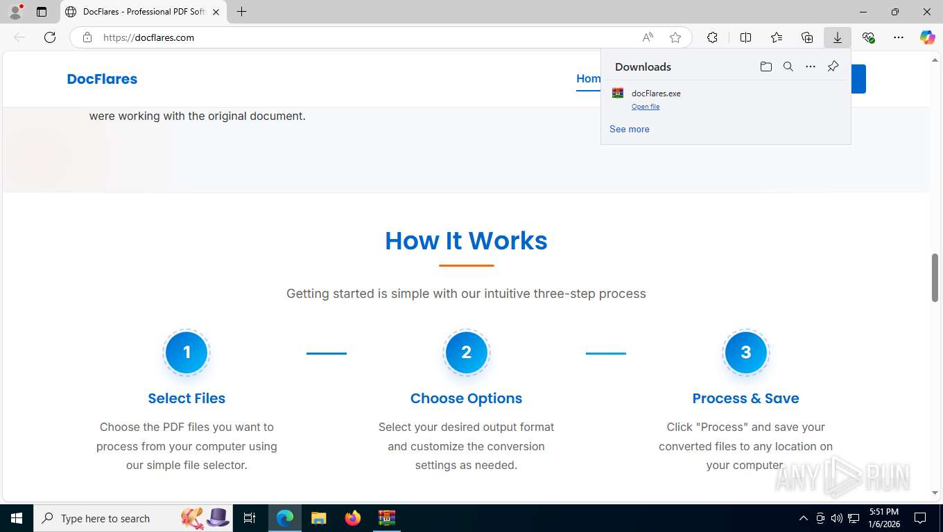Click the page vertical scrollbar thumb

(935, 278)
